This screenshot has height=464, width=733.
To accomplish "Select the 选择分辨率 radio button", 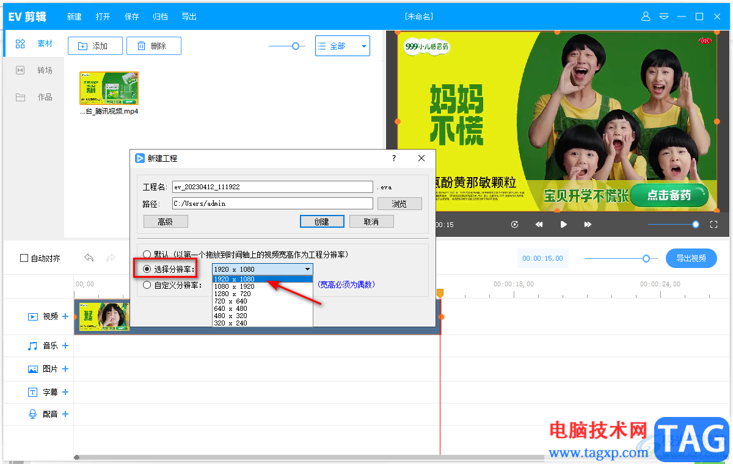I will point(147,269).
